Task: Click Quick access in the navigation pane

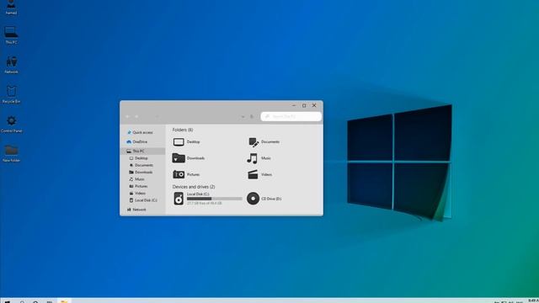Action: [x=141, y=132]
